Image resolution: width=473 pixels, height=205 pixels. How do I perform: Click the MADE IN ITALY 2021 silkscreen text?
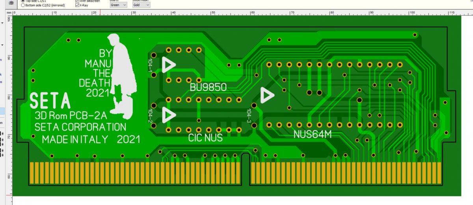point(91,139)
